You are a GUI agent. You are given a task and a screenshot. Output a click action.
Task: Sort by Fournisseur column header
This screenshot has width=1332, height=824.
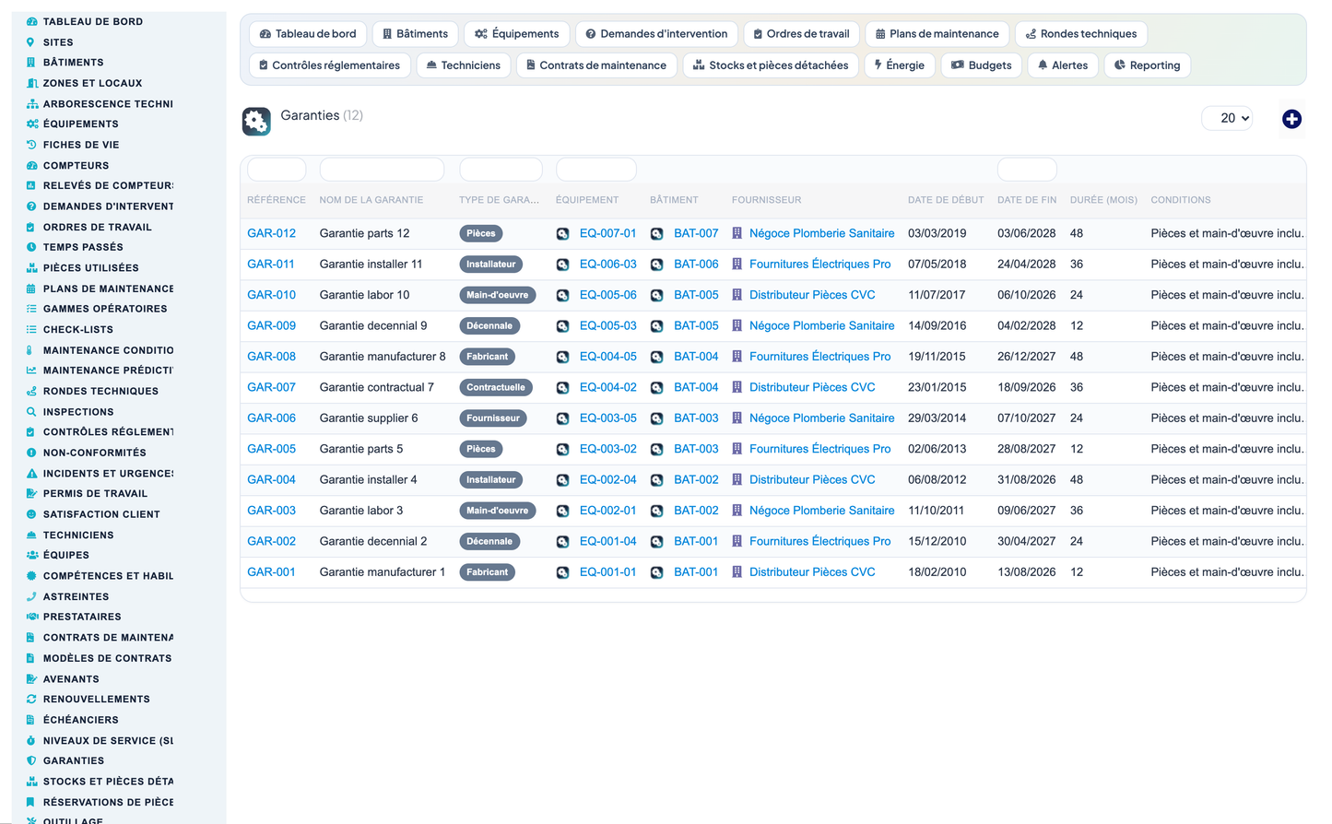(x=766, y=200)
